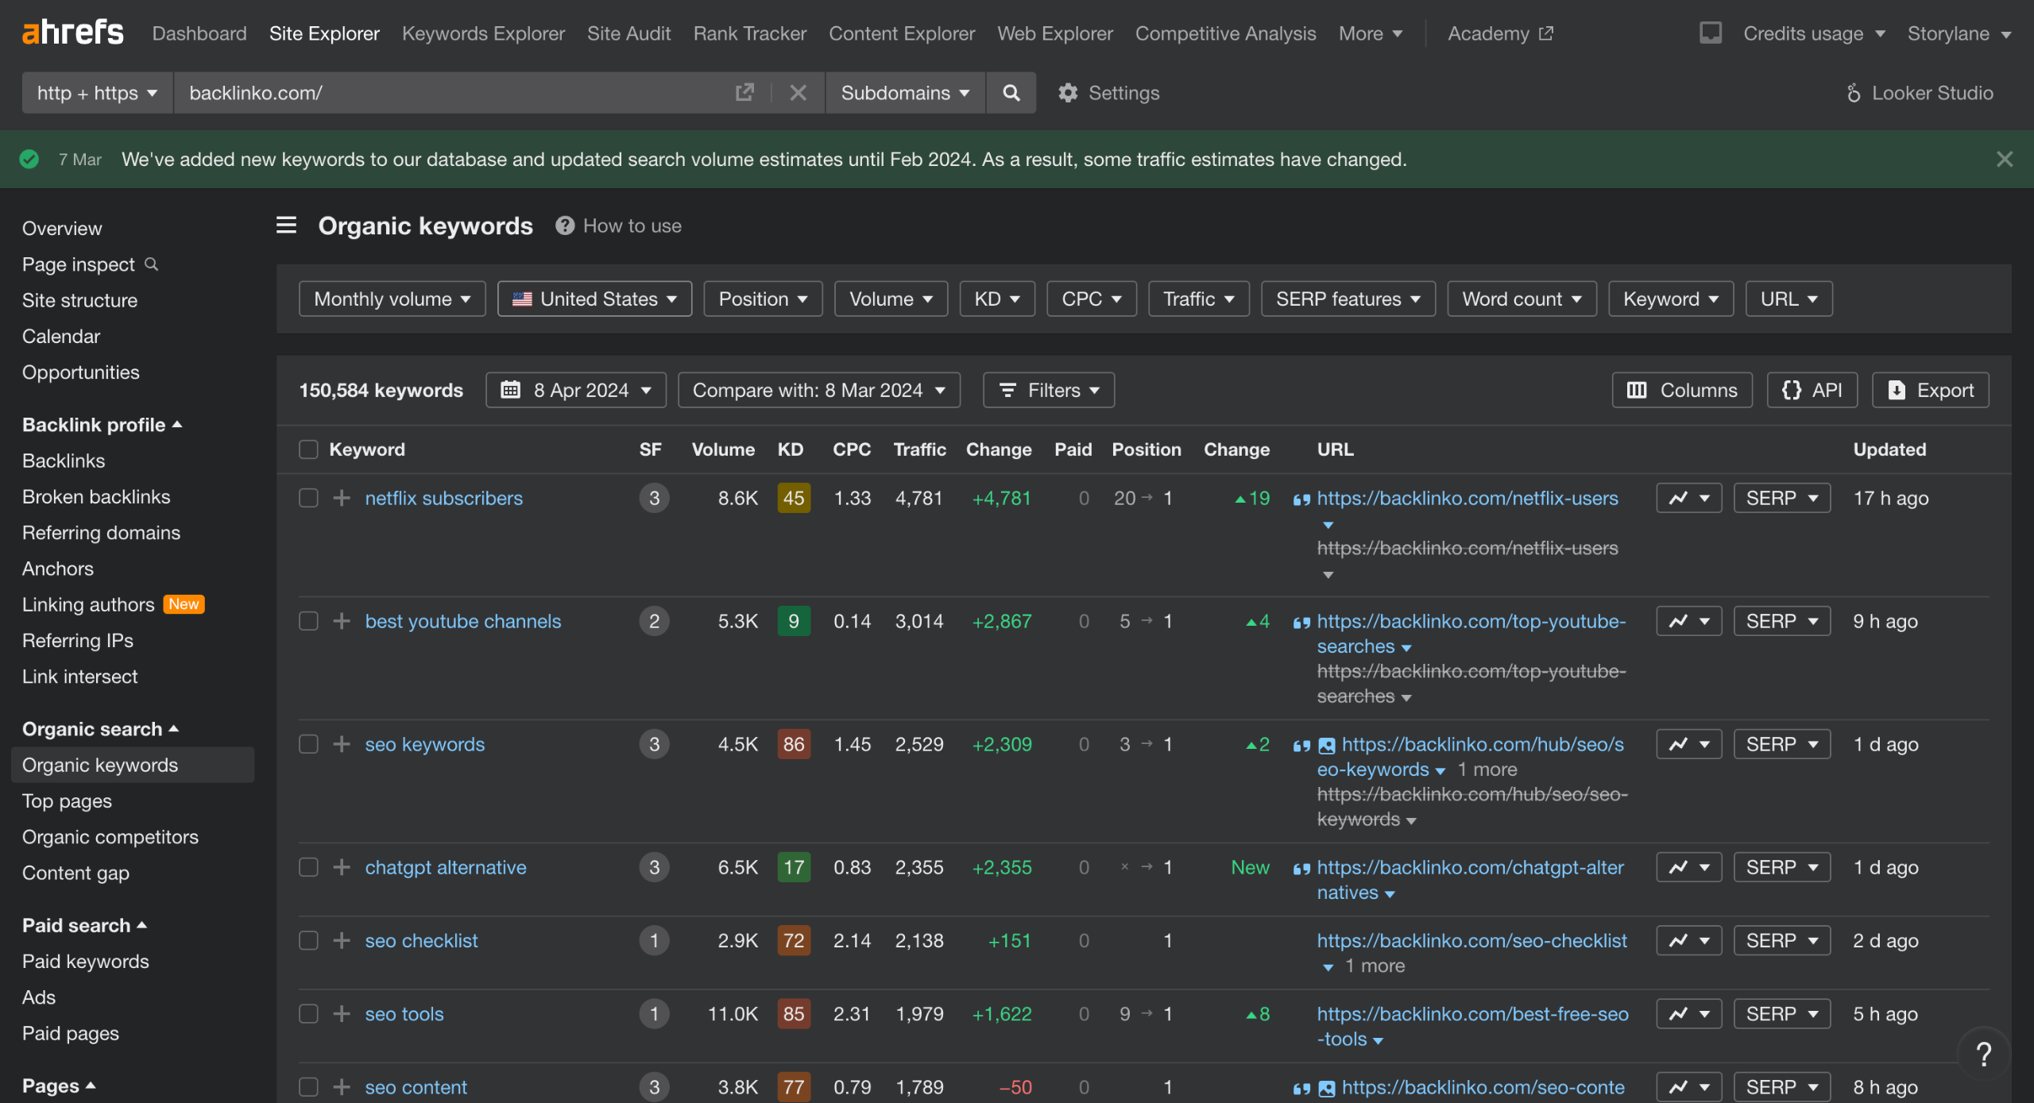The height and width of the screenshot is (1103, 2034).
Task: Open Rank Tracker
Action: pos(749,33)
